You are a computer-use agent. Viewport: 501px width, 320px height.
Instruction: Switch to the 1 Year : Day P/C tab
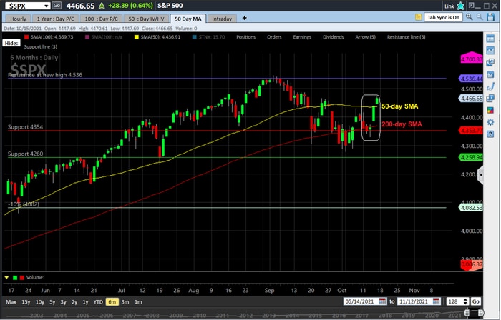(55, 19)
